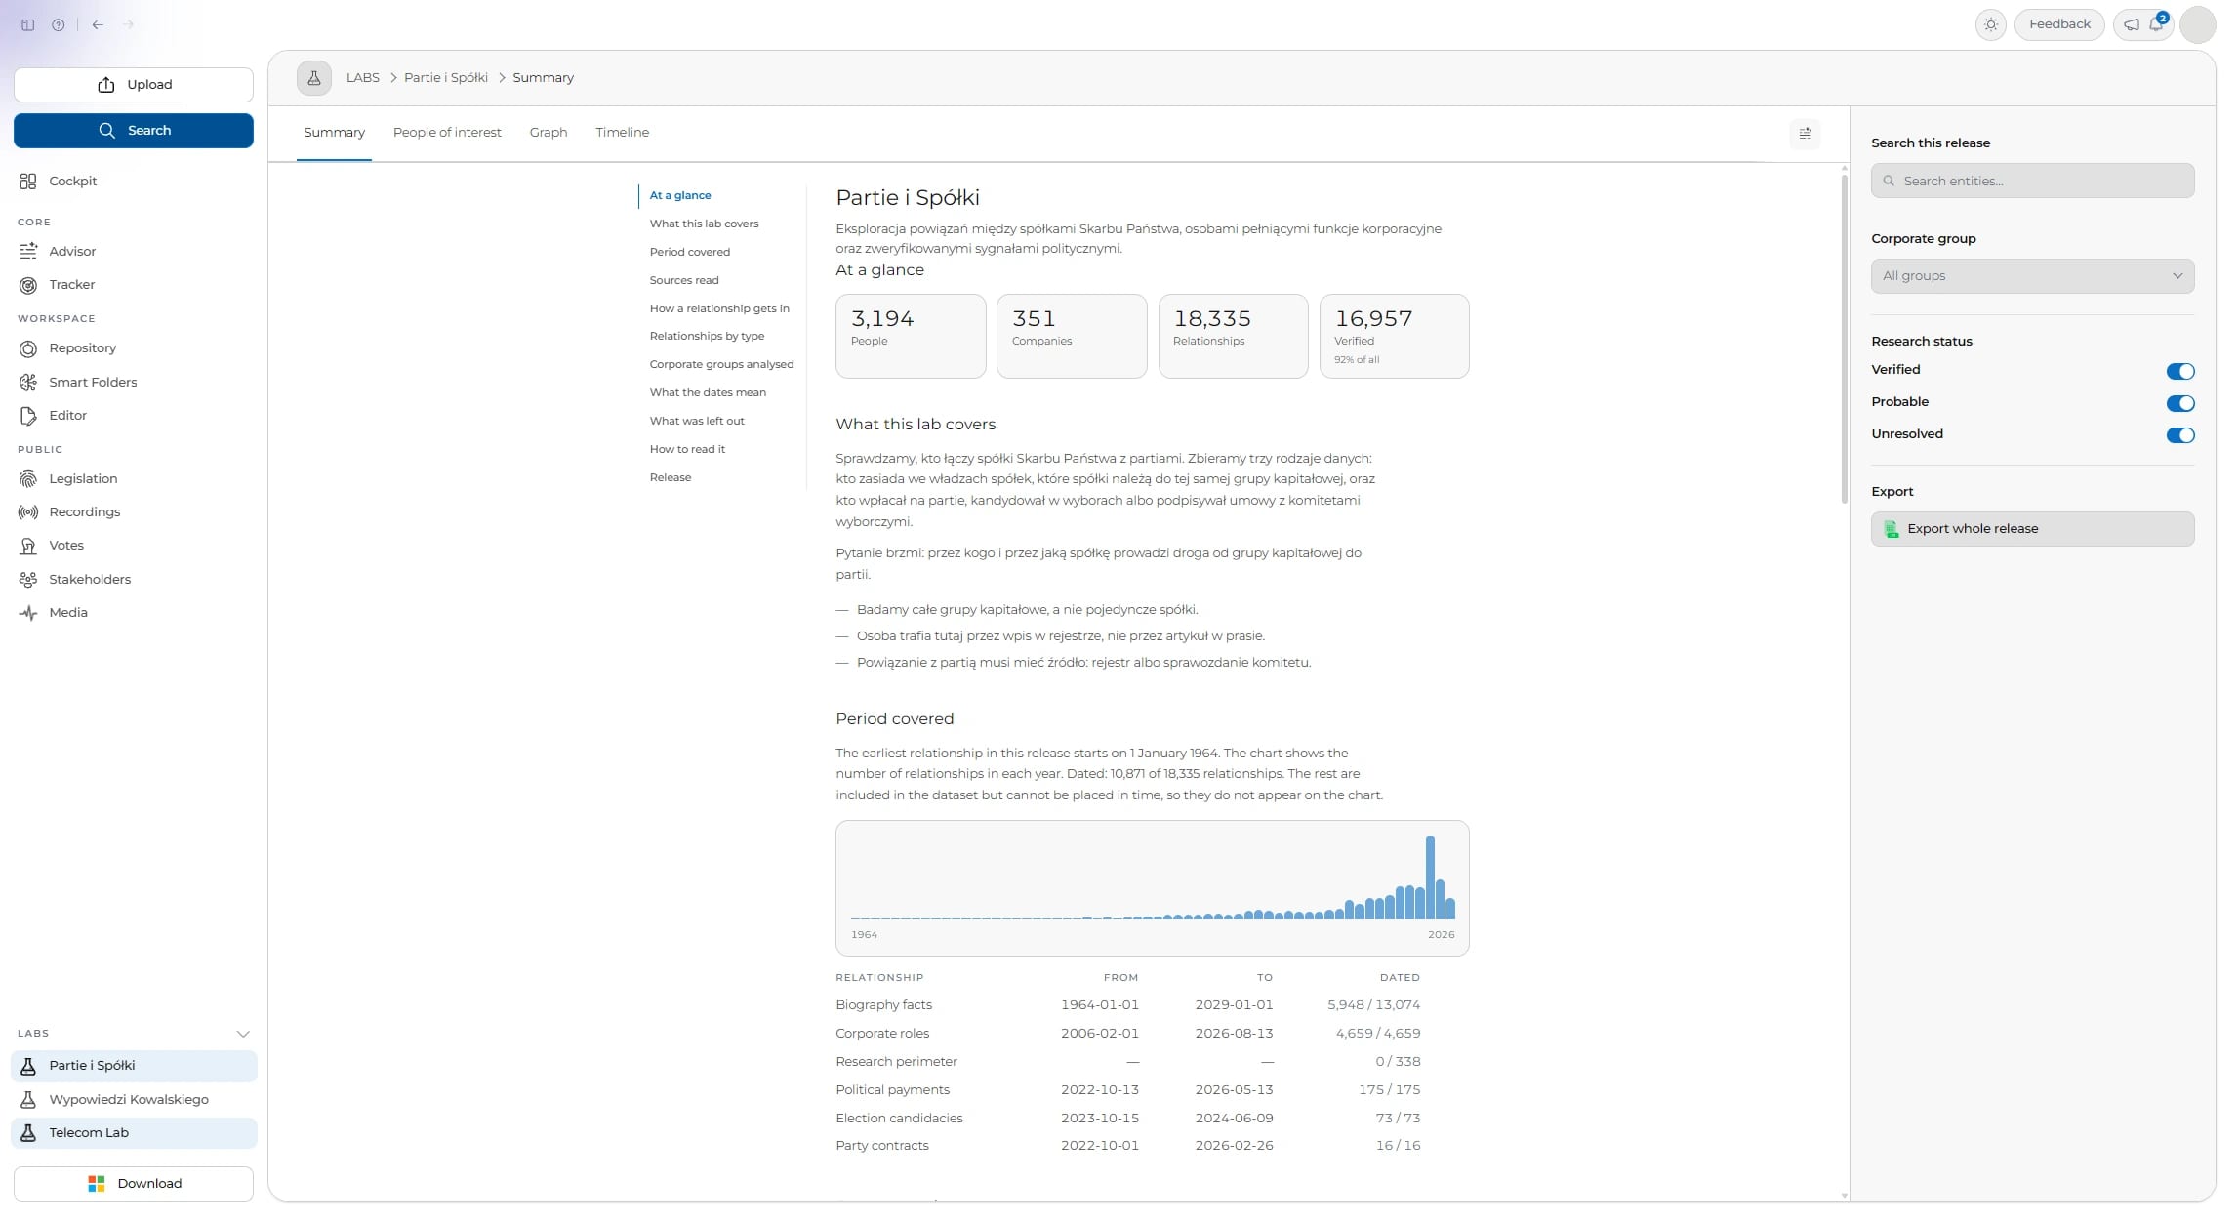Viewport: 2238px width, 1223px height.
Task: Turn off the Unresolved status toggle
Action: 2179,435
